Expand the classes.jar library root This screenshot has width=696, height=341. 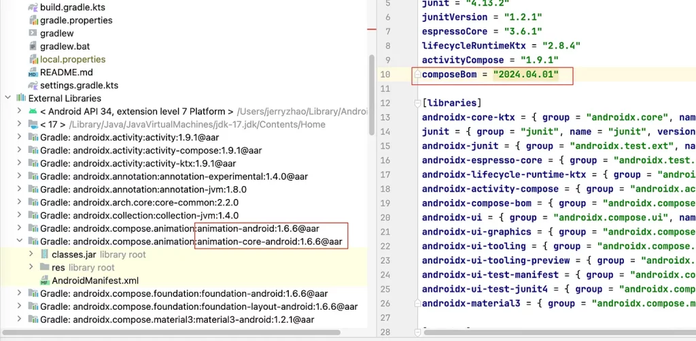coord(31,254)
